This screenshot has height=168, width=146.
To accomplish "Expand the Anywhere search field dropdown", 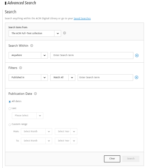I will (28, 55).
